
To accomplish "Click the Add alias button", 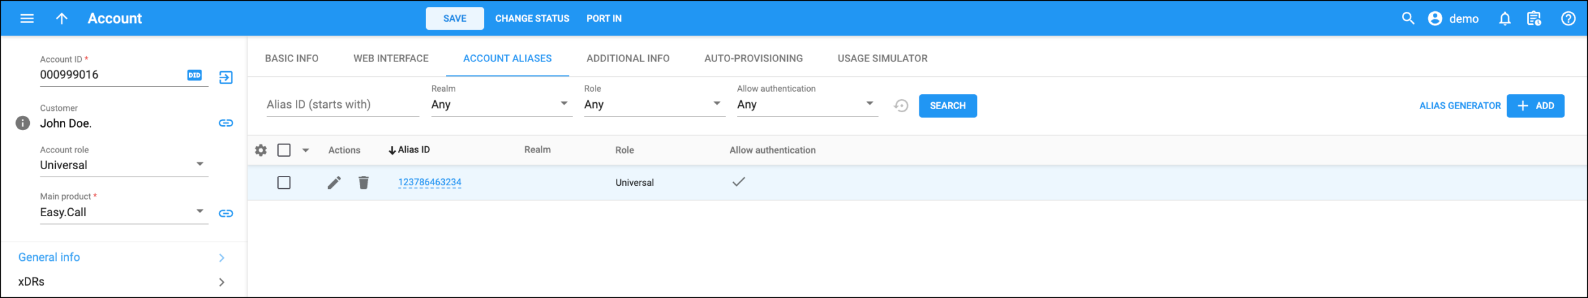I will point(1535,106).
